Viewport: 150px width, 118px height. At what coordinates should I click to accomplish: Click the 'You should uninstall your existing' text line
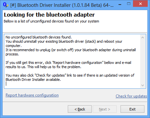pyautogui.click(x=64, y=41)
